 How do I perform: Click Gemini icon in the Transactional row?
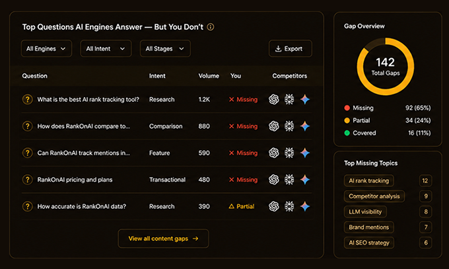pyautogui.click(x=305, y=180)
